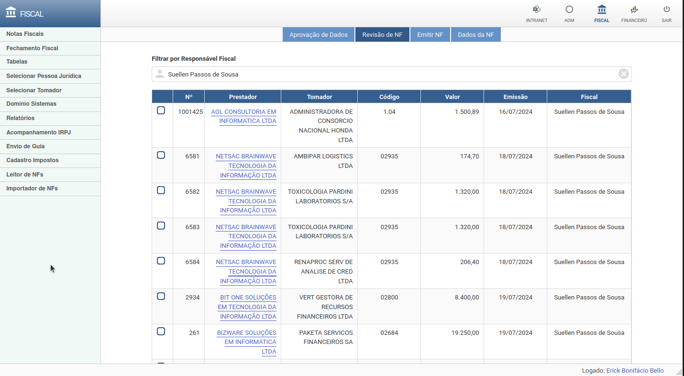This screenshot has width=684, height=376.
Task: Switch to Emitir NF tab
Action: pos(430,35)
